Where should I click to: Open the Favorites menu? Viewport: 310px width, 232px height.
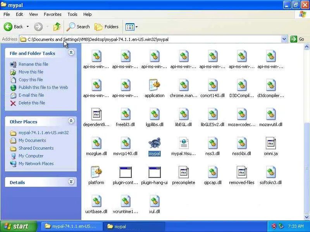click(x=53, y=14)
